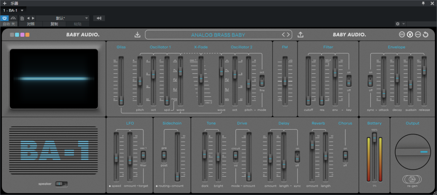Select the gray color theme swatch
This screenshot has height=195, width=437.
pos(12,35)
